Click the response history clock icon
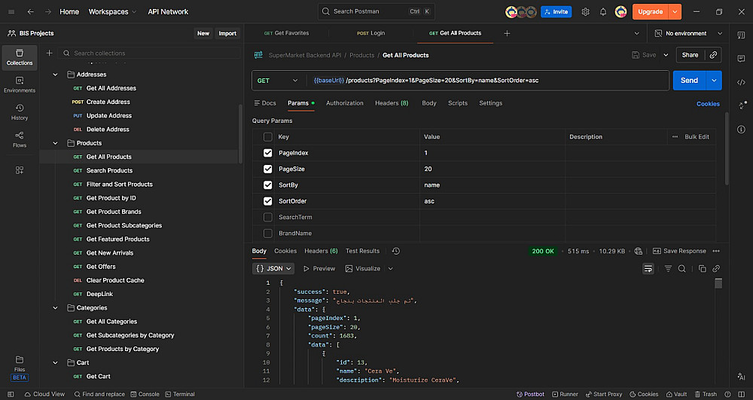This screenshot has width=753, height=400. coord(396,251)
